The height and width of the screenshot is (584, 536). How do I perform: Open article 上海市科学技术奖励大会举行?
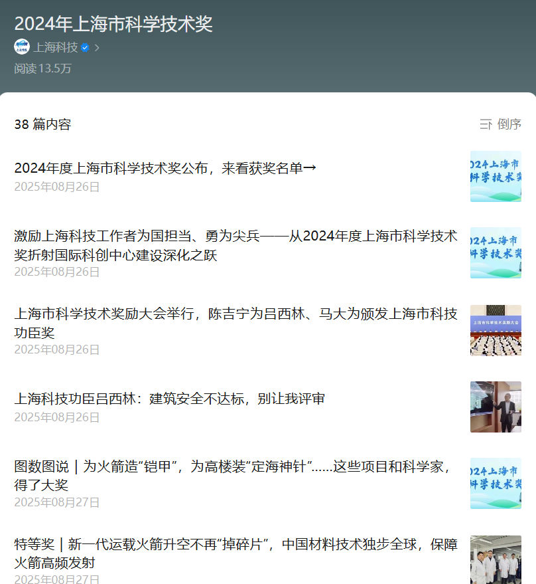[x=235, y=323]
